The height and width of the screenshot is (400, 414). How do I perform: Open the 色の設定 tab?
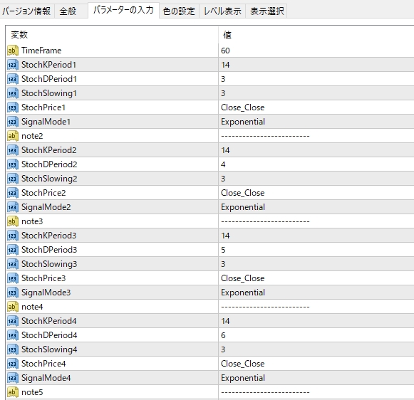pos(179,11)
